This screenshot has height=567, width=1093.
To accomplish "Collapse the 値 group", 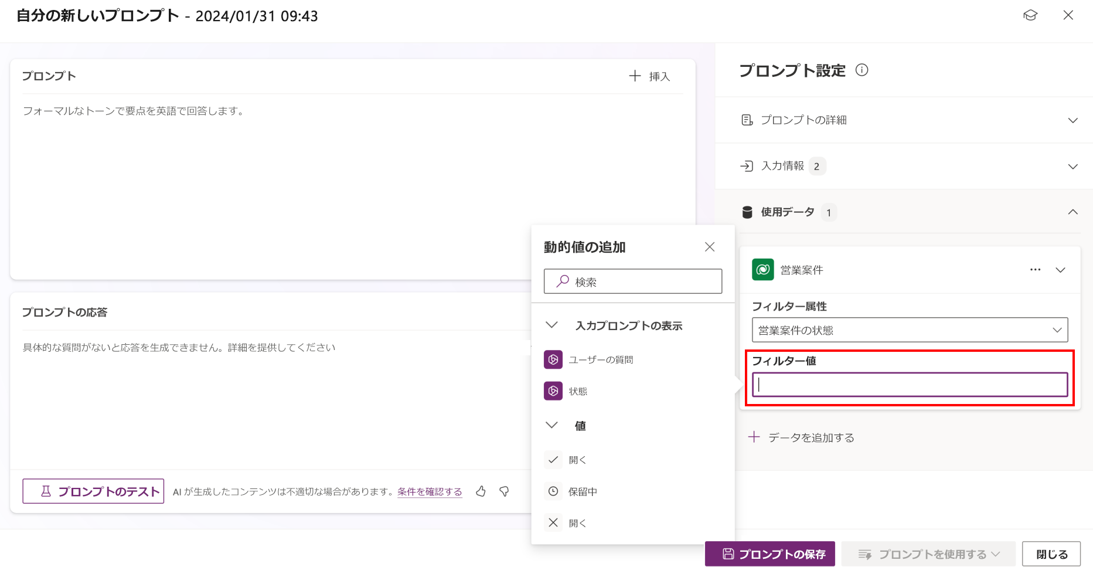I will point(551,425).
